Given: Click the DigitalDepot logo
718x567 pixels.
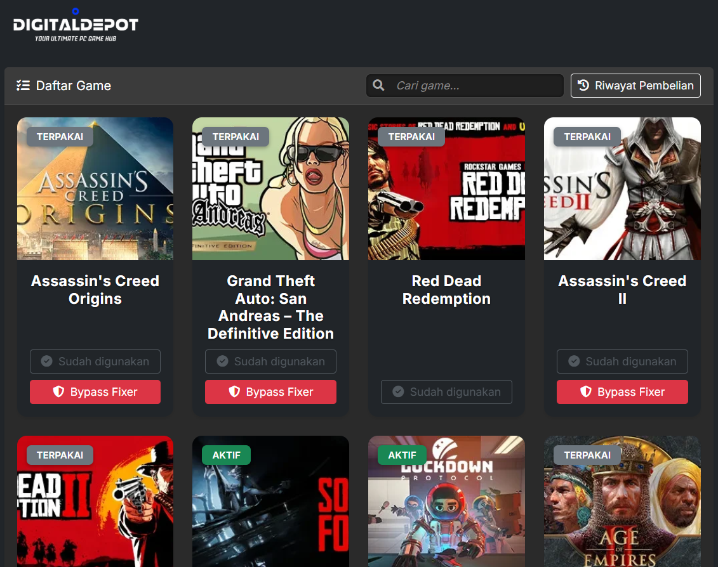Looking at the screenshot, I should pos(76,25).
